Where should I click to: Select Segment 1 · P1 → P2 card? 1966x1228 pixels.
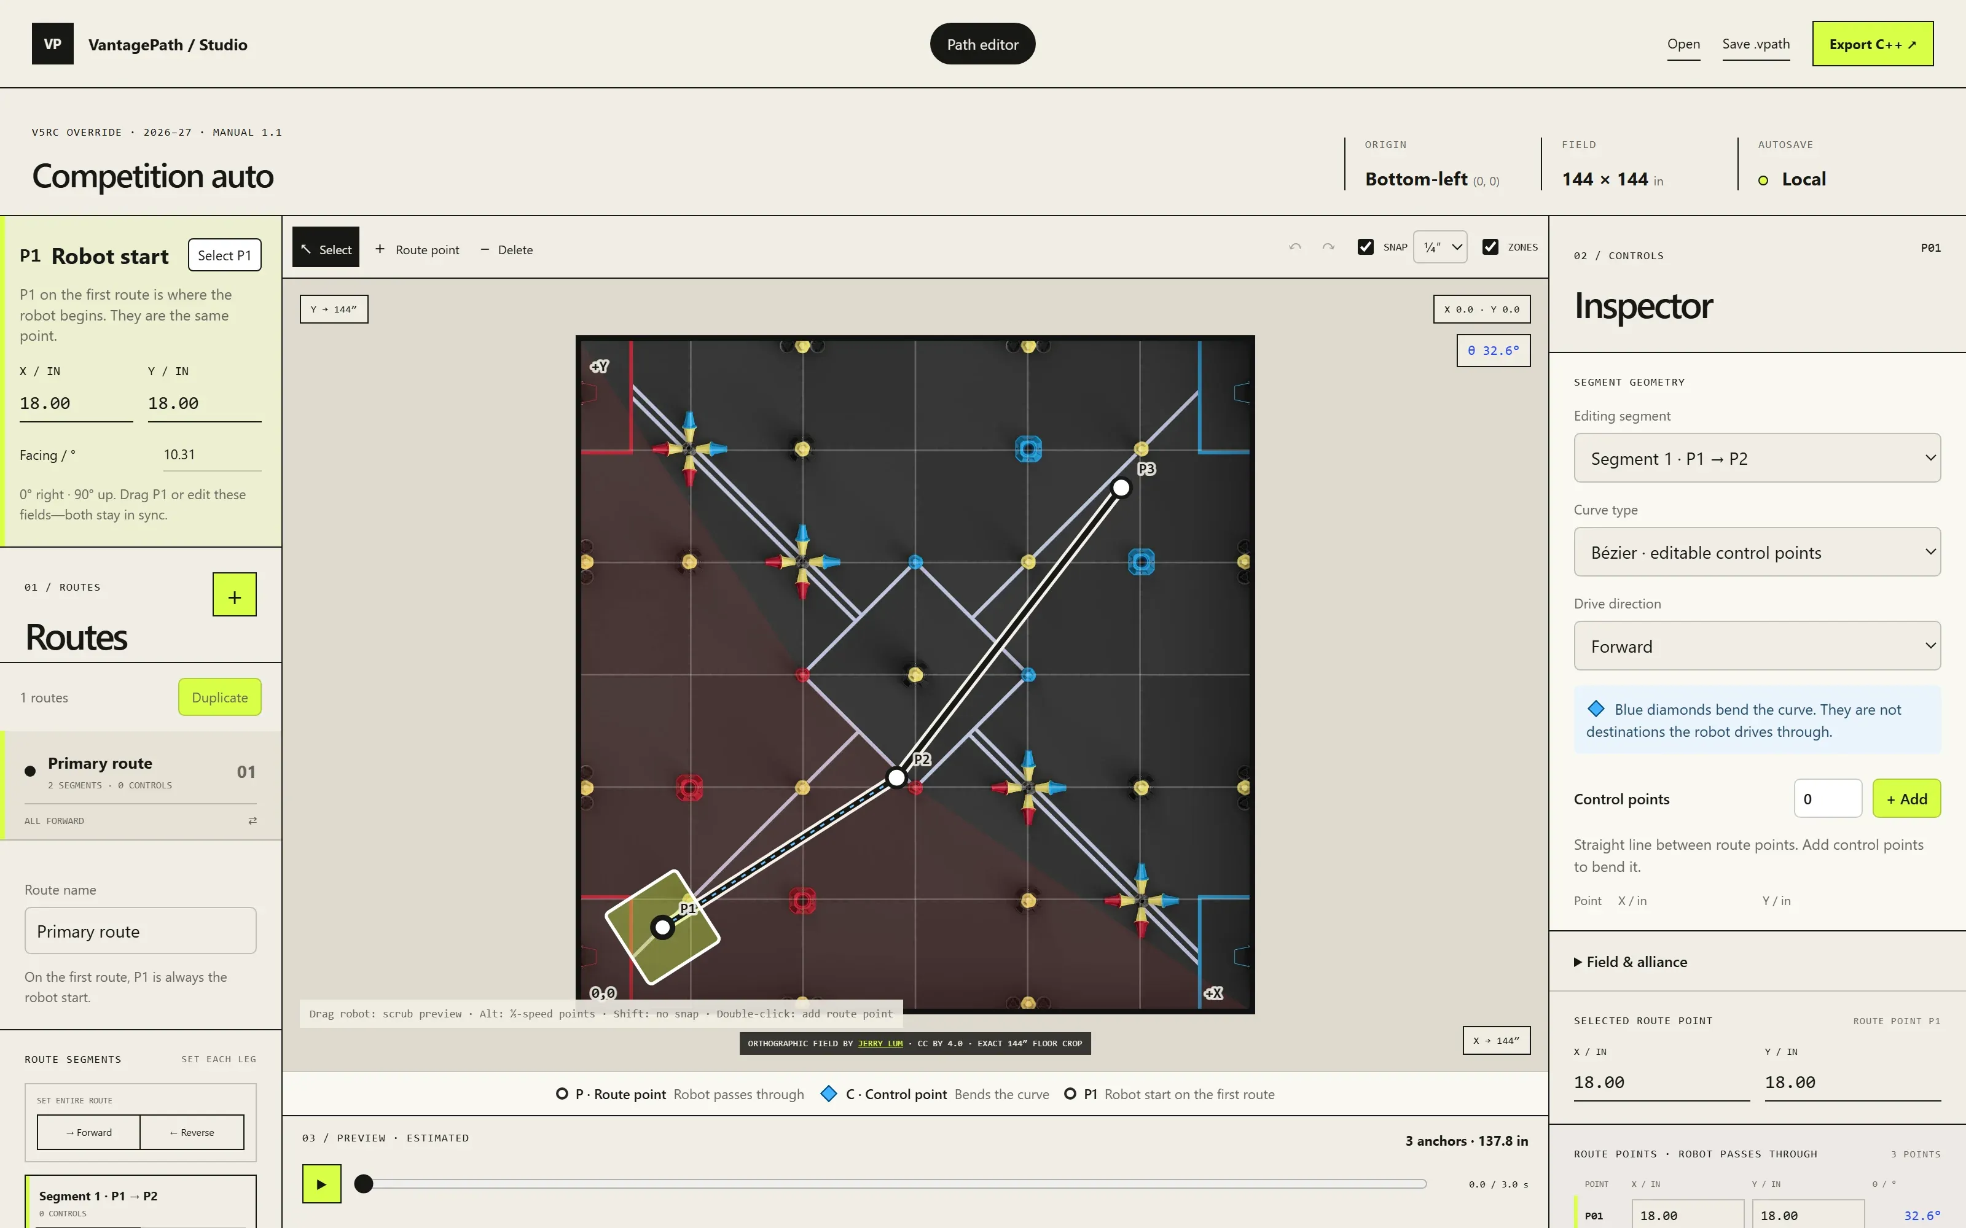click(x=141, y=1202)
